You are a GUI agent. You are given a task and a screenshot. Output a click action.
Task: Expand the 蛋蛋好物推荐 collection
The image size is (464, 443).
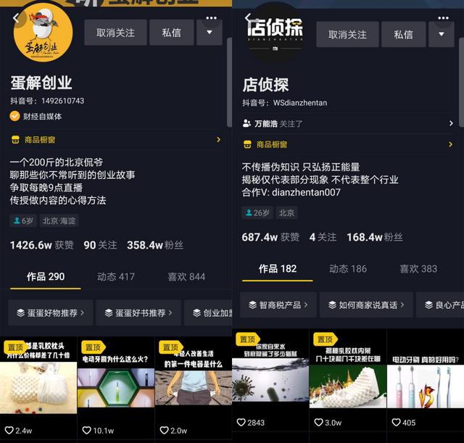(51, 312)
